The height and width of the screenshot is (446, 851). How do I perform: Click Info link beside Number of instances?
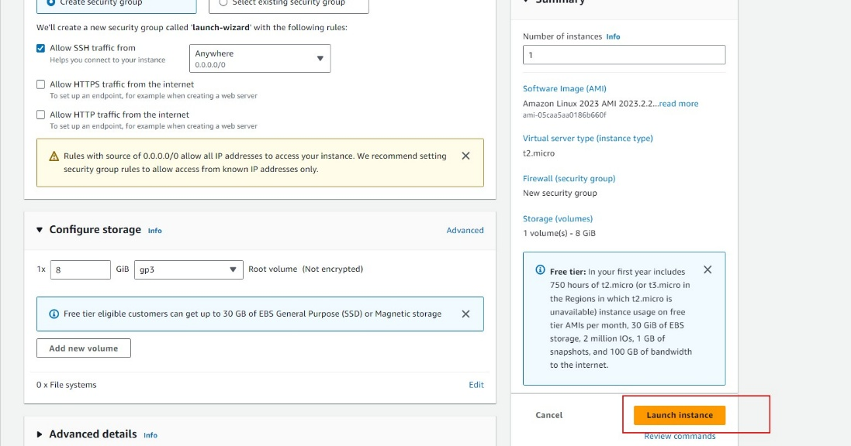[613, 36]
